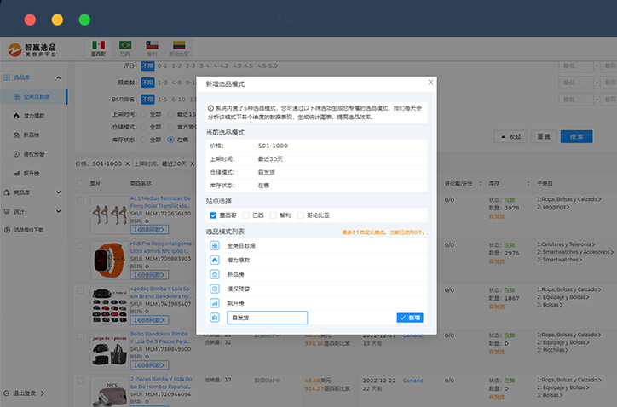The height and width of the screenshot is (407, 617).
Task: Click the Mexico flag site icon
Action: tap(99, 45)
